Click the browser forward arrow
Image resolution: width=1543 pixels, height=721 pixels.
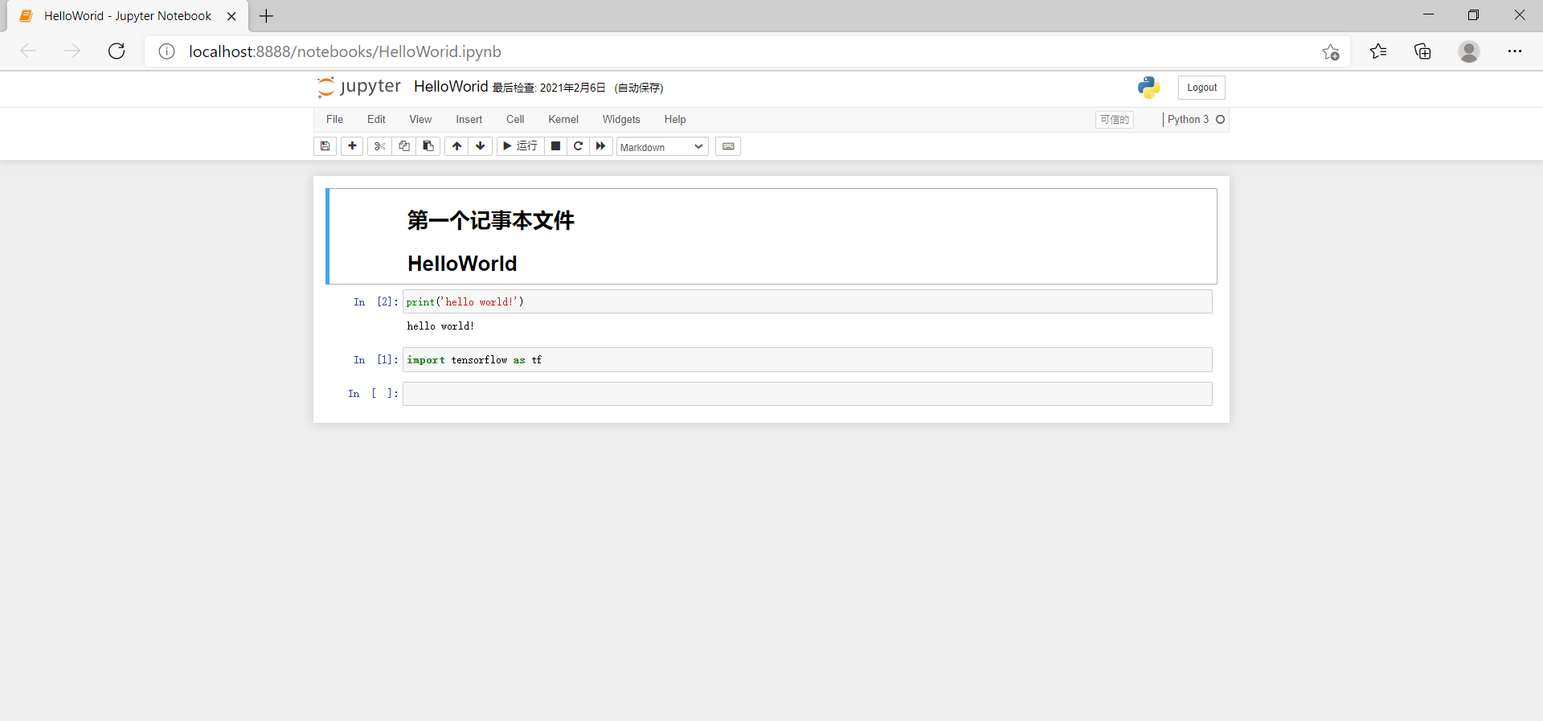[72, 51]
